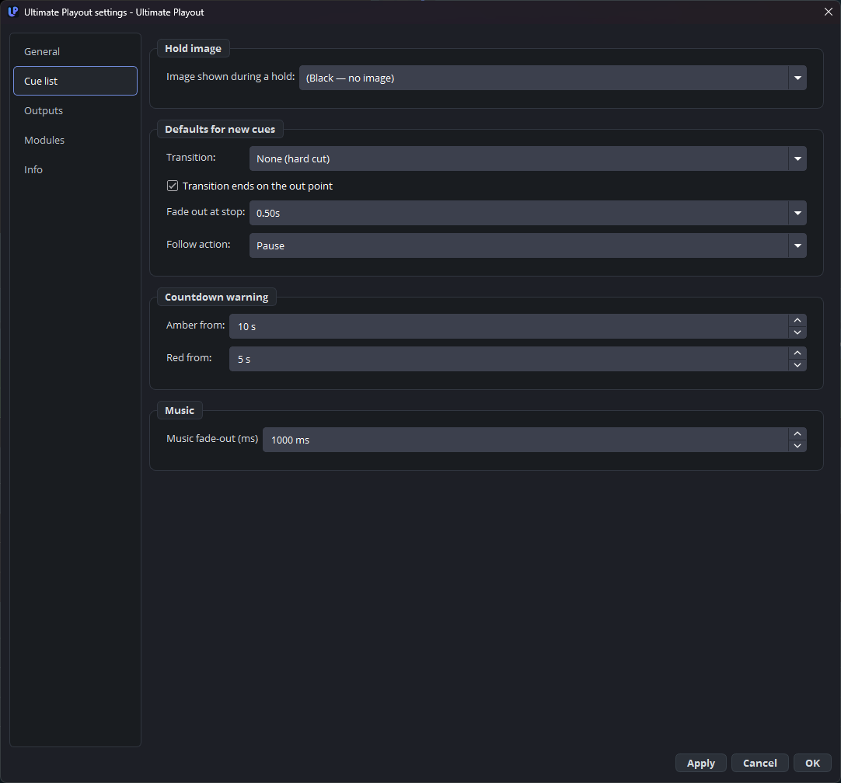The image size is (841, 783).
Task: Open the Modules settings page
Action: (x=75, y=140)
